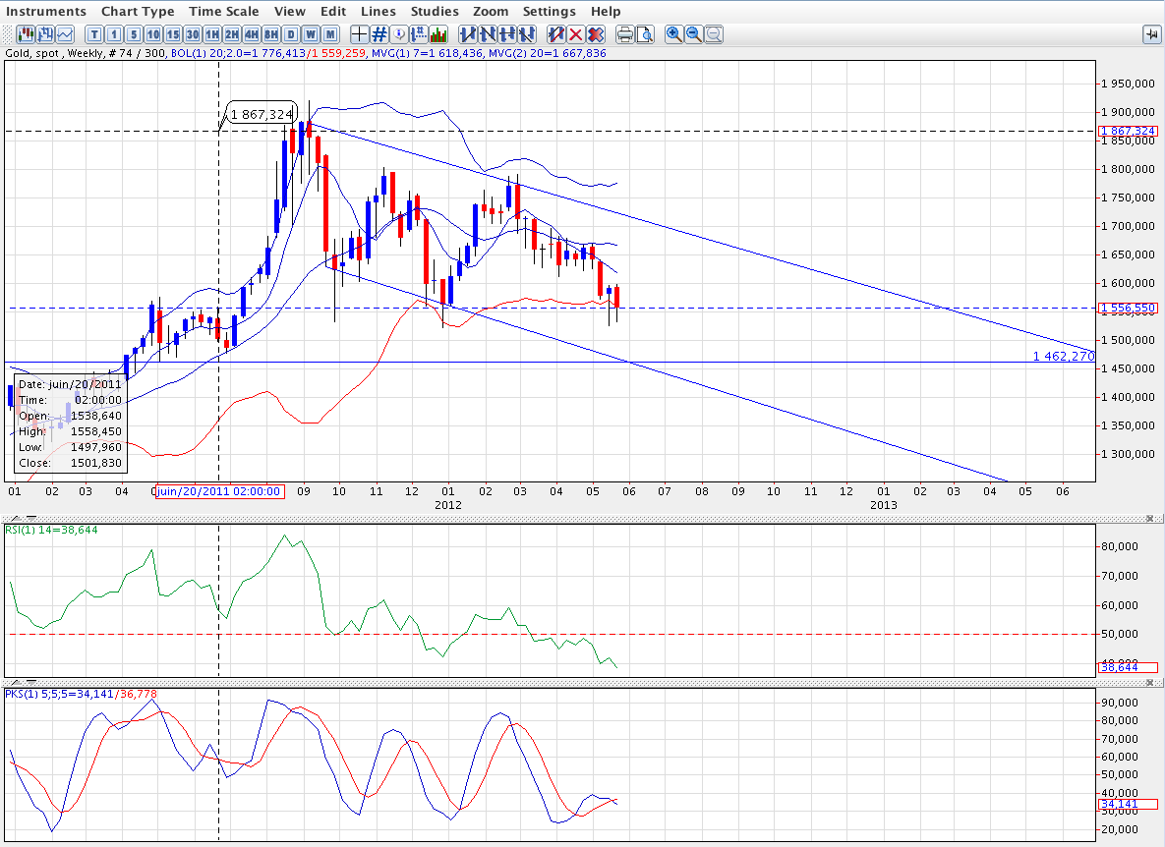1165x847 pixels.
Task: Click the zoom out magnifier icon
Action: click(693, 34)
